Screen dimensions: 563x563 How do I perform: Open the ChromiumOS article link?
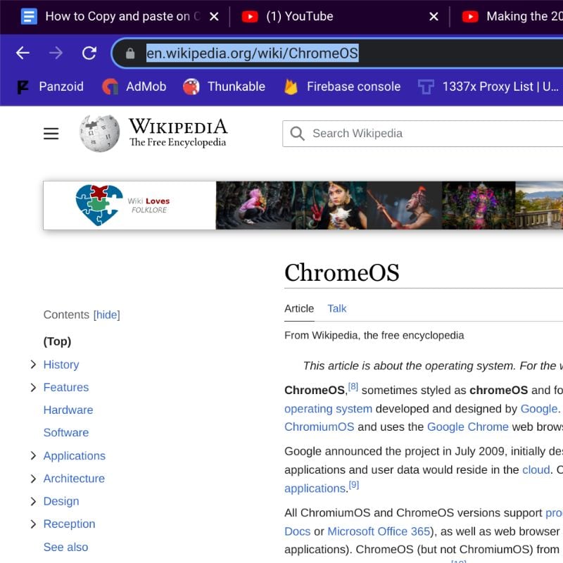tap(318, 426)
